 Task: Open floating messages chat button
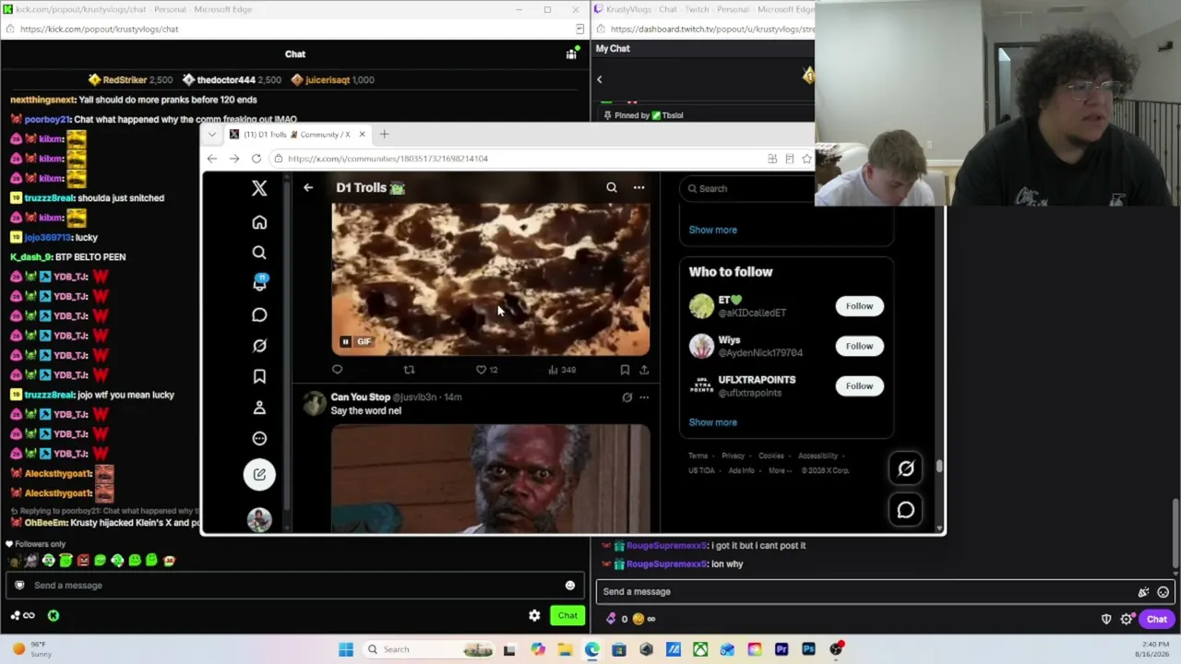click(x=906, y=510)
